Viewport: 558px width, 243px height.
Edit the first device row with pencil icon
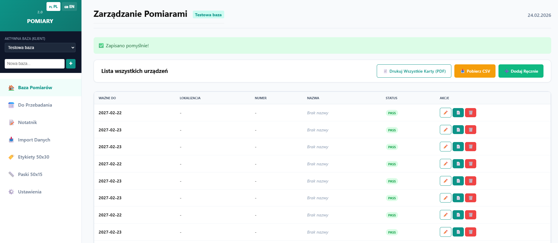[x=445, y=113]
